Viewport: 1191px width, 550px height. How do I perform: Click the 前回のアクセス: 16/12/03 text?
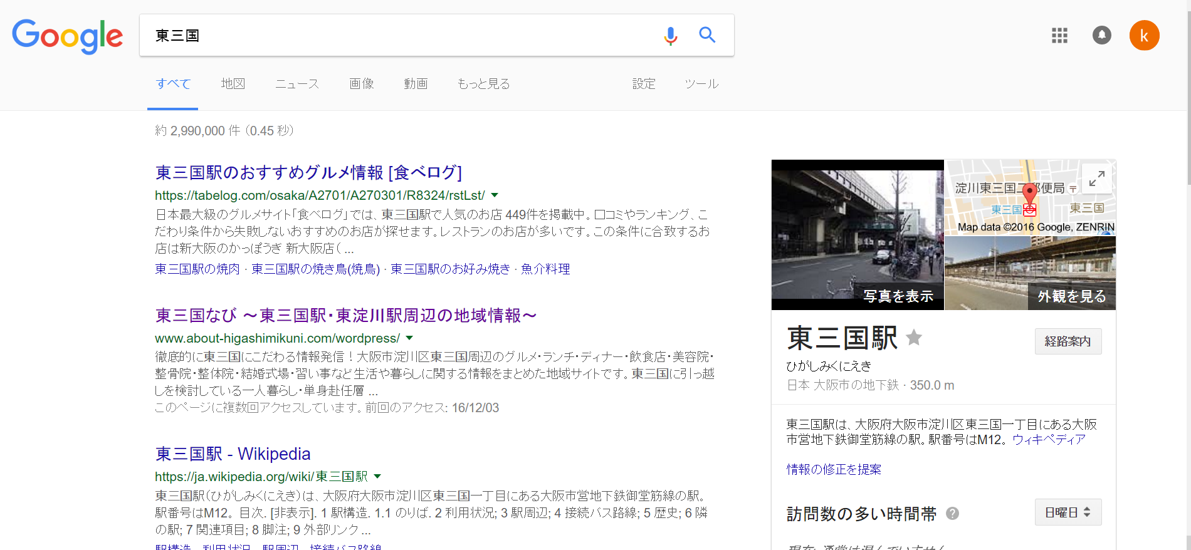[x=432, y=408]
